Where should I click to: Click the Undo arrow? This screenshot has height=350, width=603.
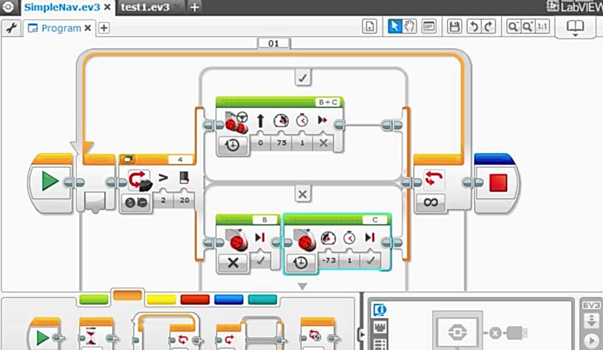[x=473, y=26]
